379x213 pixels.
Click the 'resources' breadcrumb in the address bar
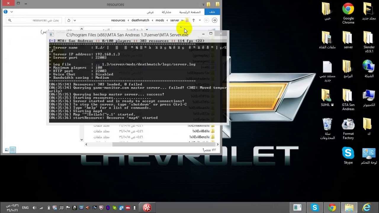pyautogui.click(x=118, y=20)
